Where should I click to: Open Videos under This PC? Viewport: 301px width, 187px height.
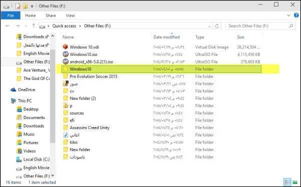[x=29, y=151]
